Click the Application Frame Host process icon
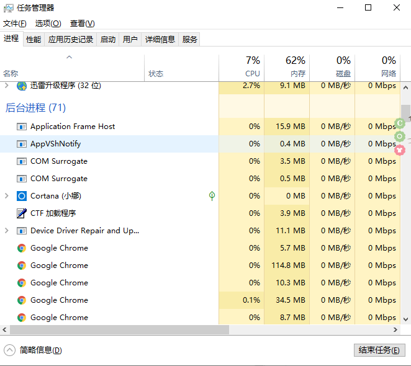The image size is (411, 366). click(22, 127)
